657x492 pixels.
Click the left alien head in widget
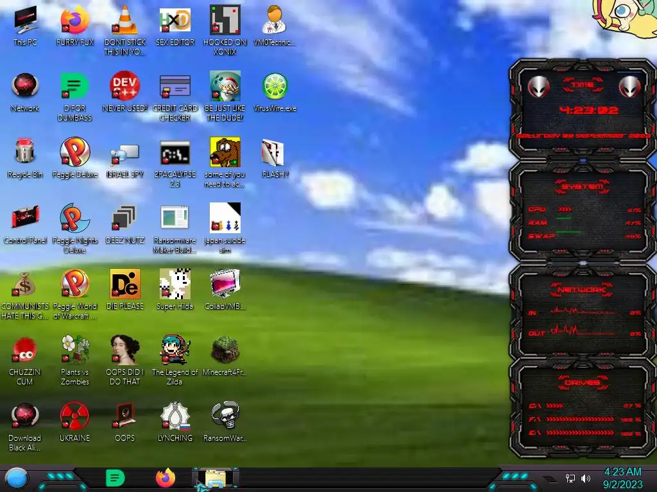(x=538, y=87)
